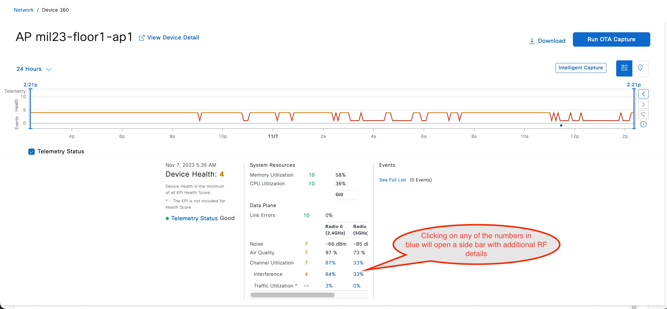Viewport: 667px width, 309px height.
Task: Click the timeline next arrow icon
Action: tap(643, 104)
